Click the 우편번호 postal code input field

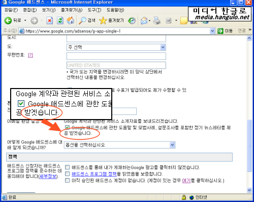(x=116, y=56)
